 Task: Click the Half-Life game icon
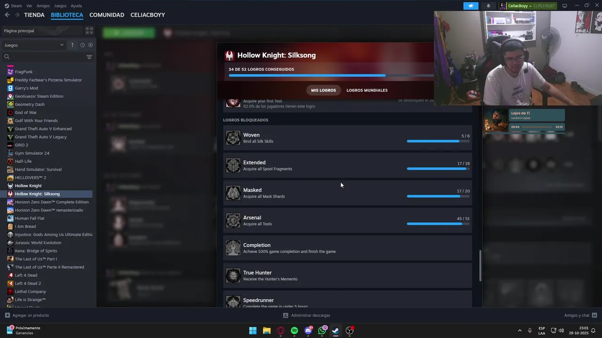click(x=10, y=161)
